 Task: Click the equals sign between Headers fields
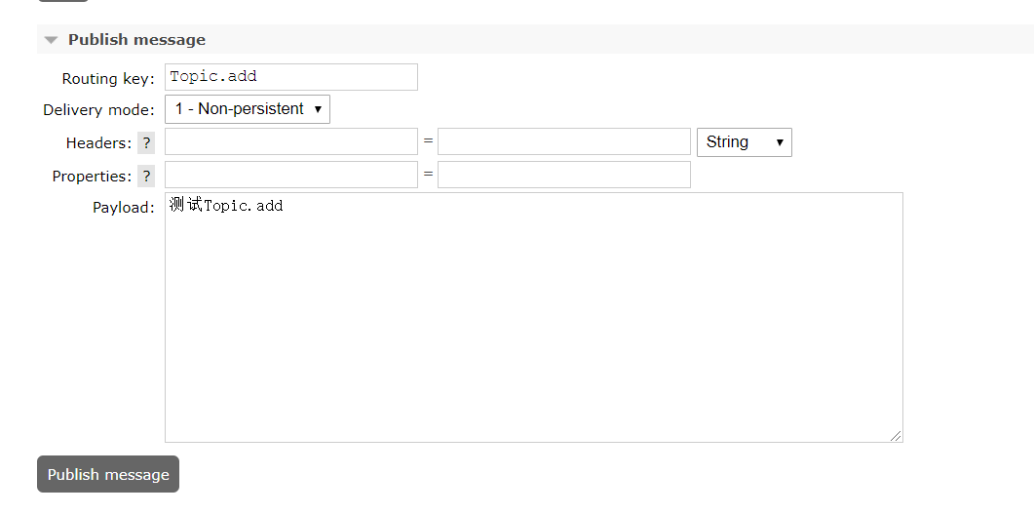coord(428,141)
